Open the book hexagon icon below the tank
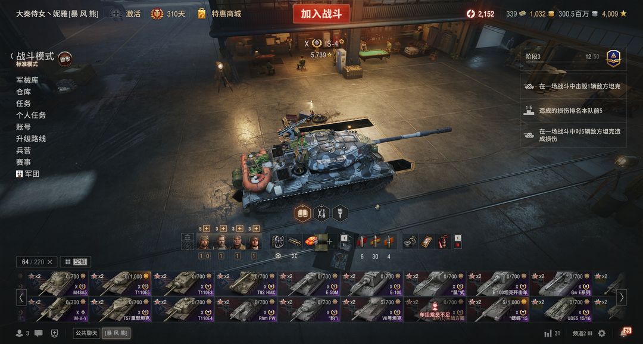643x344 pixels. (302, 214)
